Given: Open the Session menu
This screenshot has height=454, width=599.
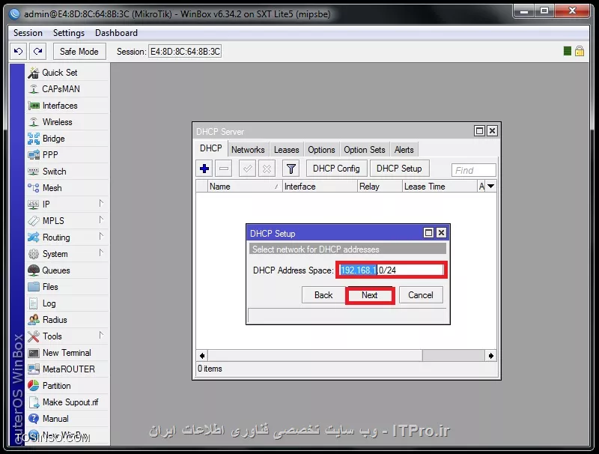Looking at the screenshot, I should click(x=28, y=33).
